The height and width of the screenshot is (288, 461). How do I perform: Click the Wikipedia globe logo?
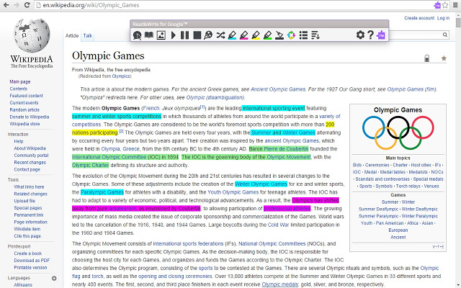pos(32,36)
